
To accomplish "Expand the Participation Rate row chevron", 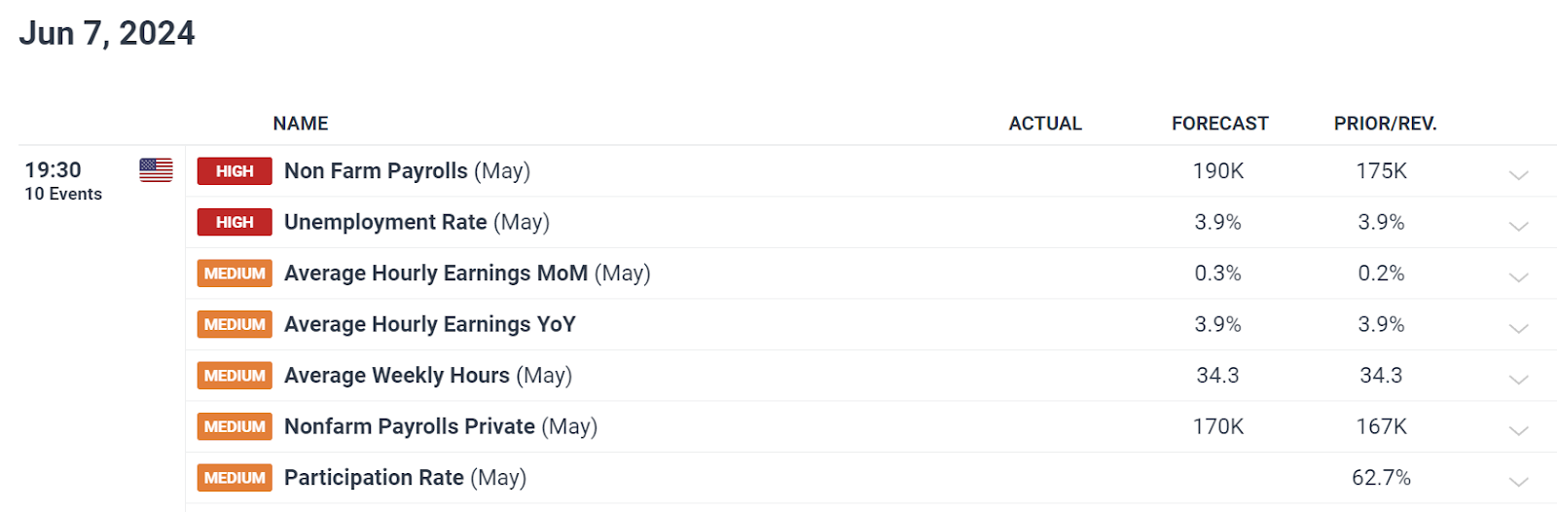I will pos(1518,482).
